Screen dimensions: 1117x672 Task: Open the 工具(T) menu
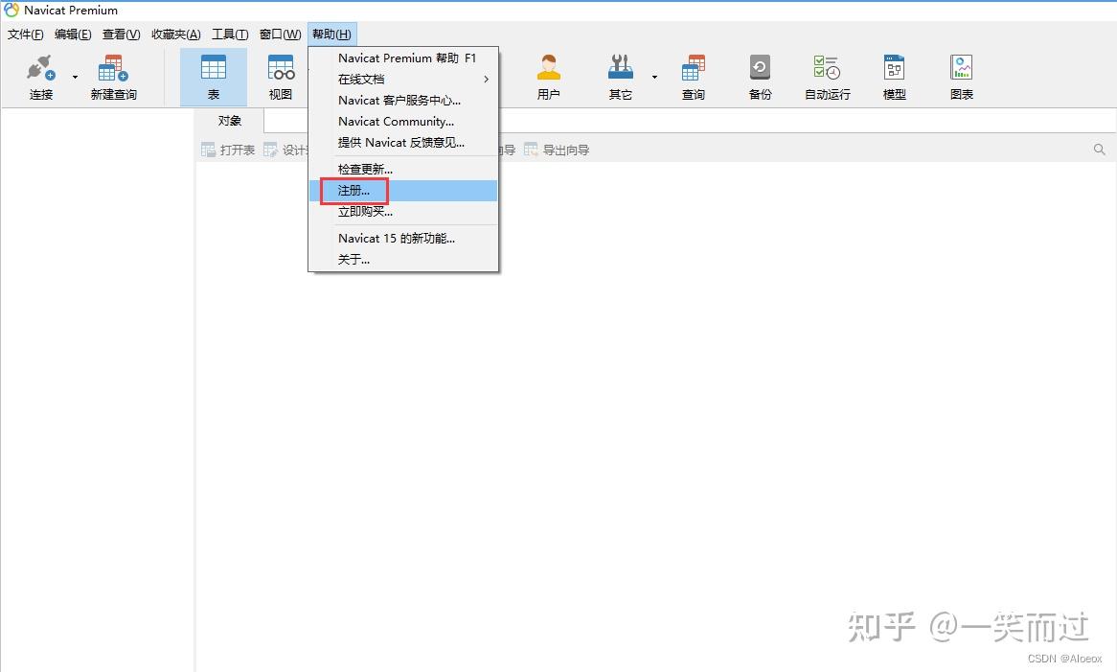(x=229, y=35)
